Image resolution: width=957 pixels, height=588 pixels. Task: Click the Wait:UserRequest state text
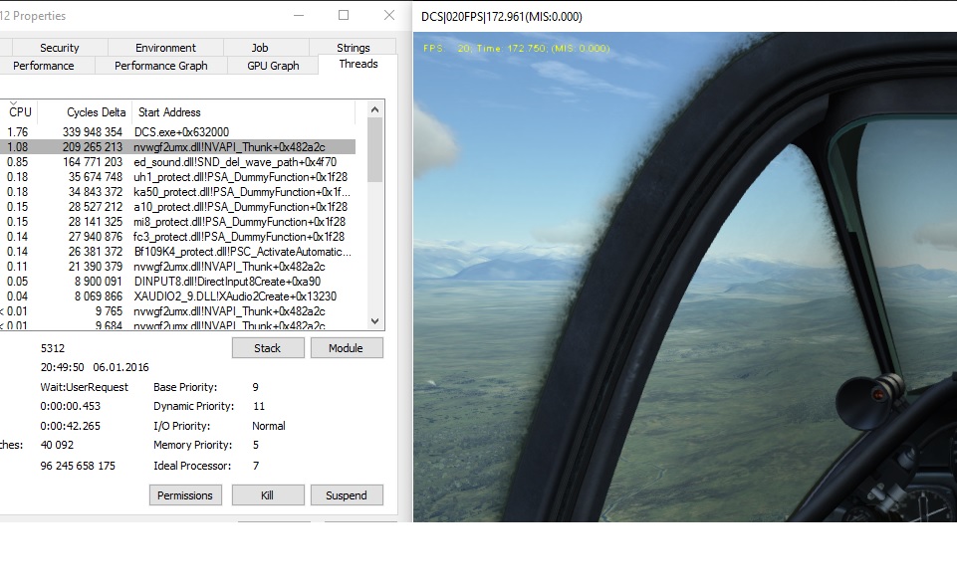[85, 387]
